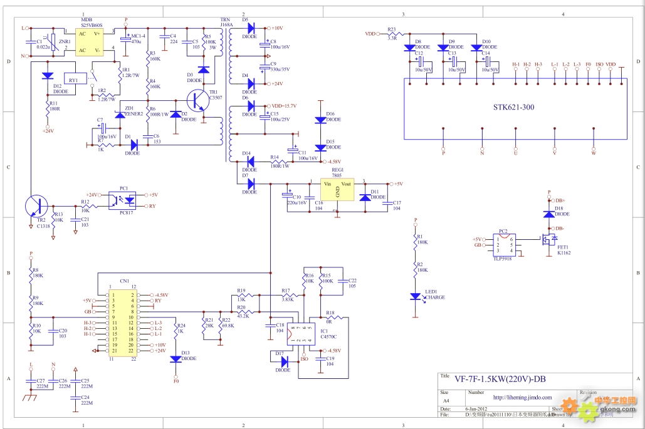The width and height of the screenshot is (645, 429).
Task: Select the D2 diode symbol
Action: click(176, 114)
